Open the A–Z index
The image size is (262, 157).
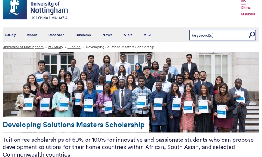(x=147, y=35)
